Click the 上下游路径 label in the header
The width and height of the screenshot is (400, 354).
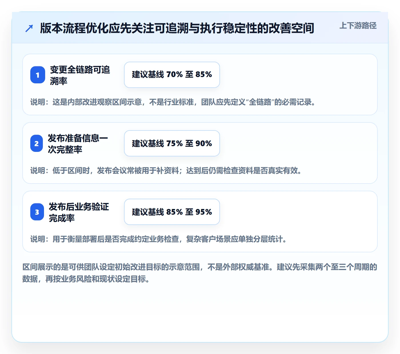point(358,26)
